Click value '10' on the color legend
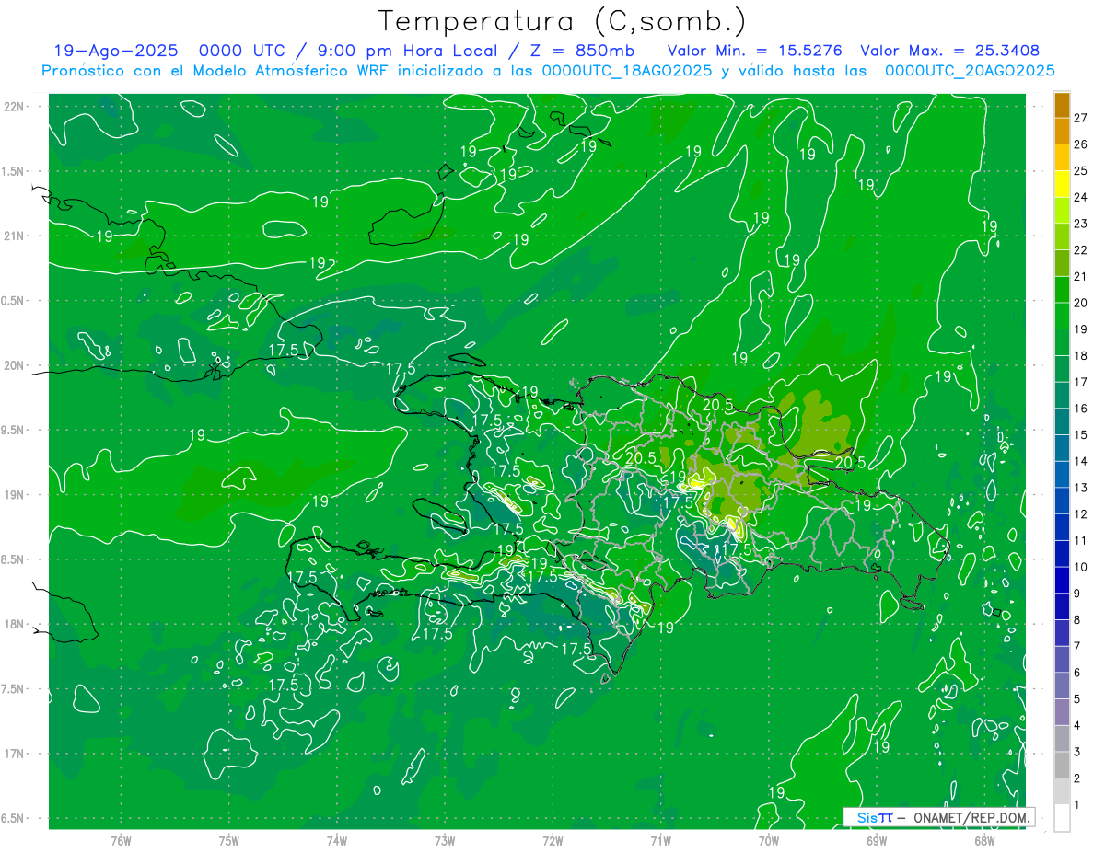Screen dimensions: 1105x853 pyautogui.click(x=1081, y=567)
